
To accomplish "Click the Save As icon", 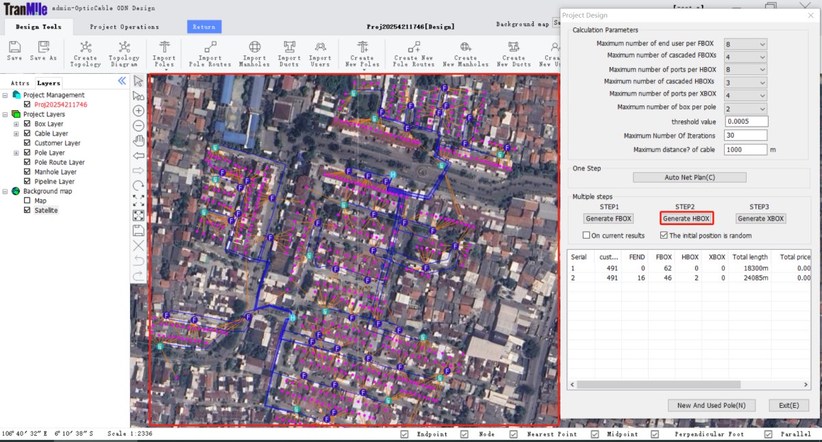I will pos(43,47).
